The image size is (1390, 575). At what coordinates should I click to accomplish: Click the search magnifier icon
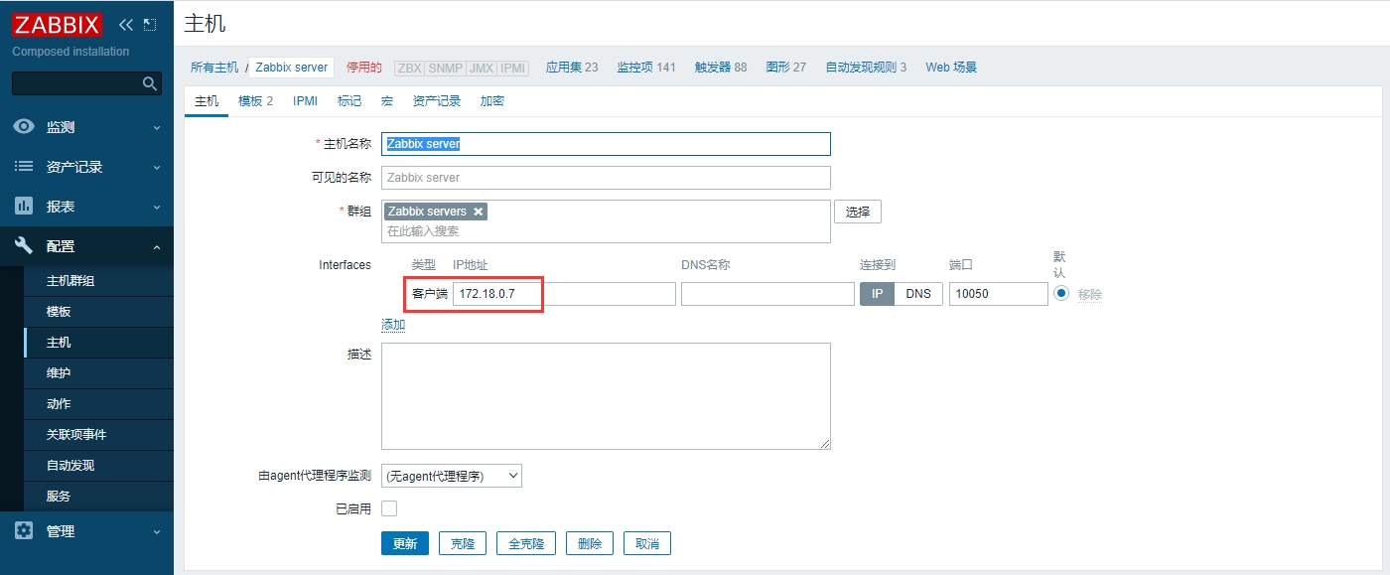point(150,83)
